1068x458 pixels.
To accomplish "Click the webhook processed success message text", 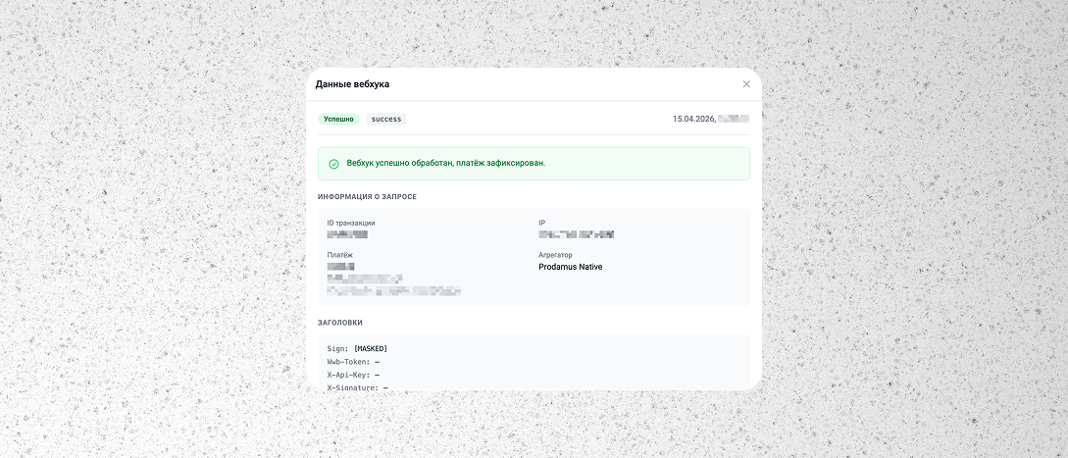I will pyautogui.click(x=445, y=163).
